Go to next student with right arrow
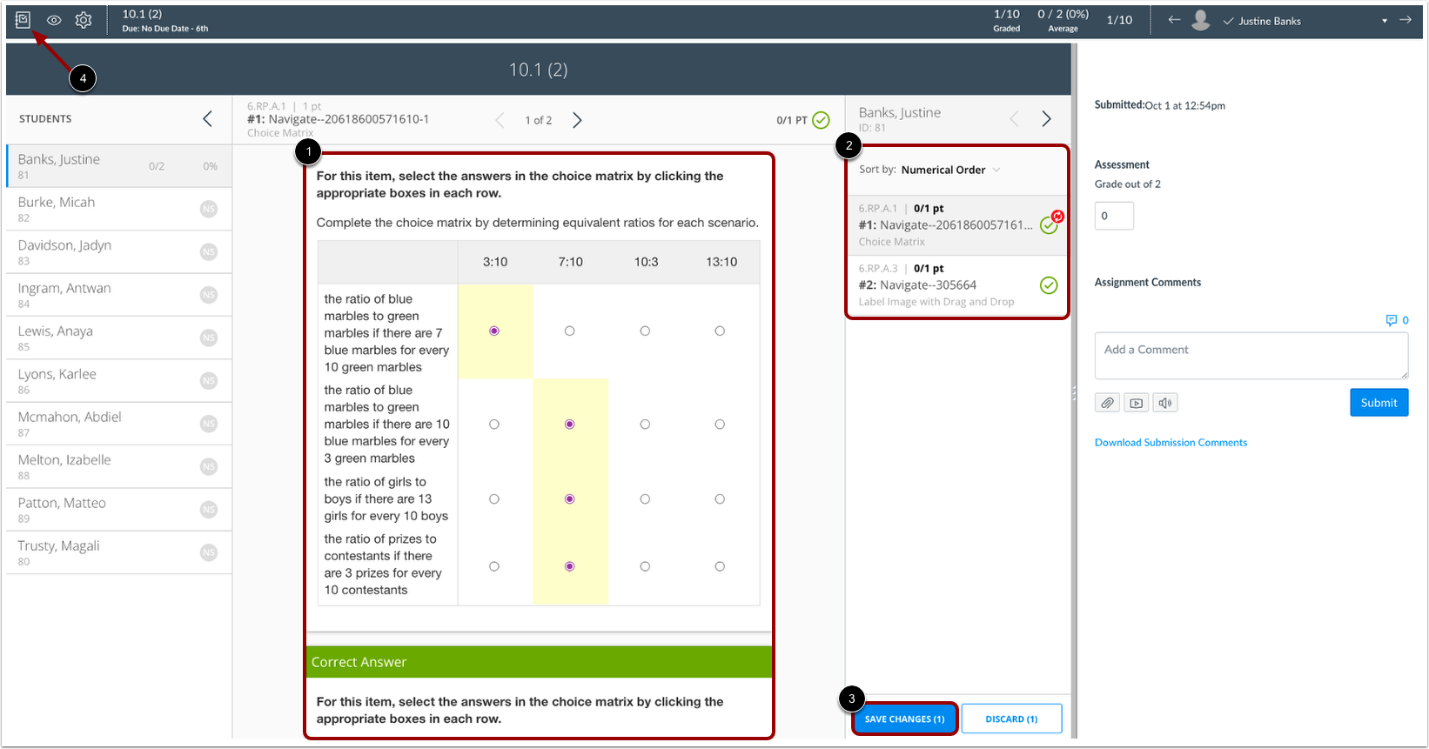 (1406, 19)
